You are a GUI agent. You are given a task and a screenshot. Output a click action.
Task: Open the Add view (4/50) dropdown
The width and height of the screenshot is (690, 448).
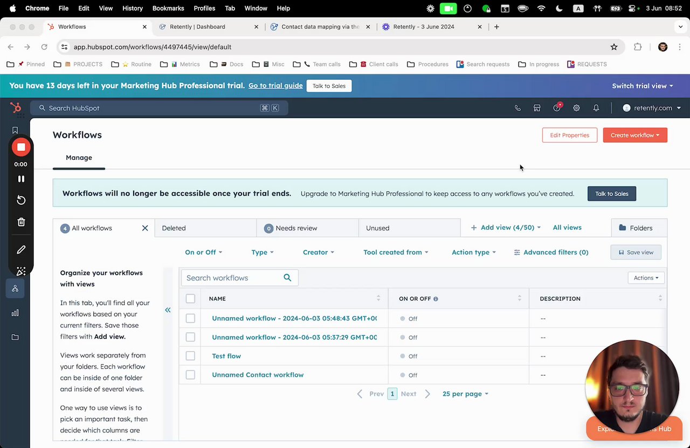point(506,228)
